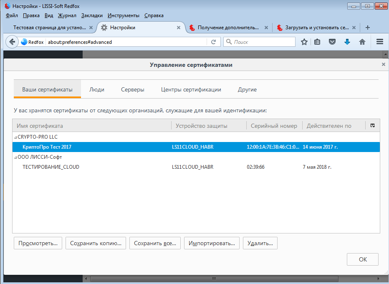Reload the page with the refresh icon
The image size is (389, 284).
[213, 42]
